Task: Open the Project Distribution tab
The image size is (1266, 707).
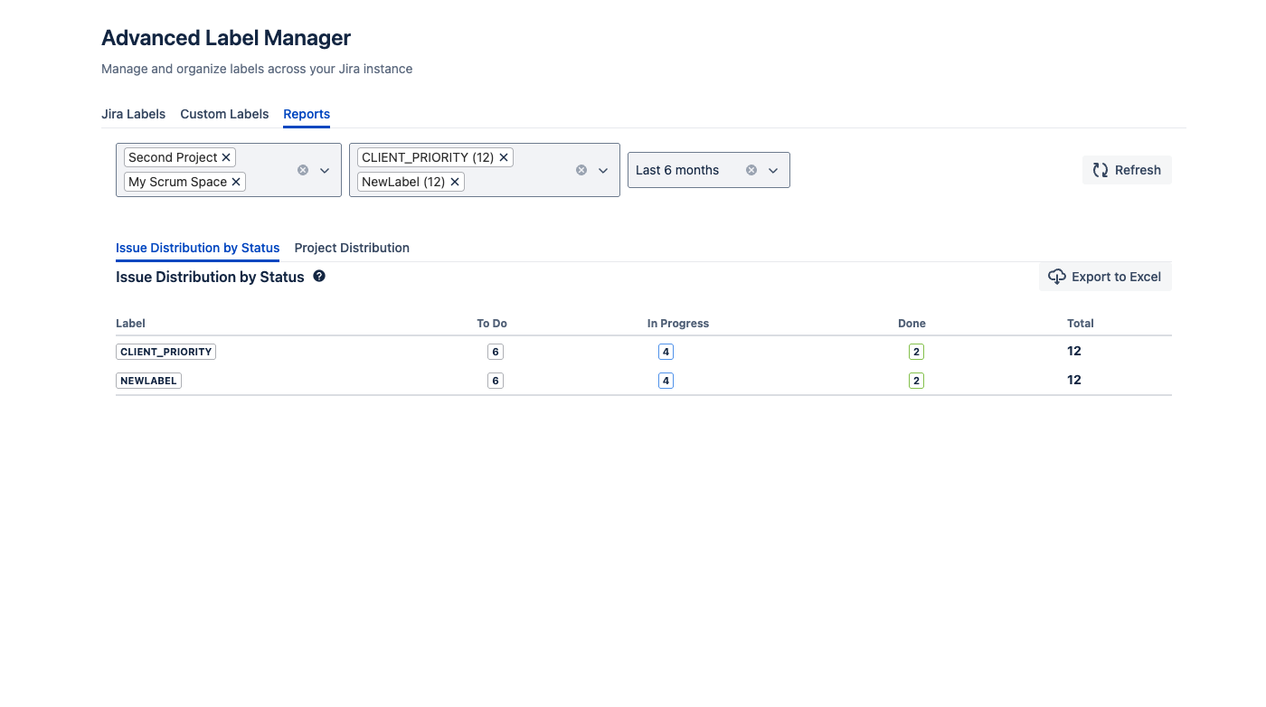Action: 352,248
